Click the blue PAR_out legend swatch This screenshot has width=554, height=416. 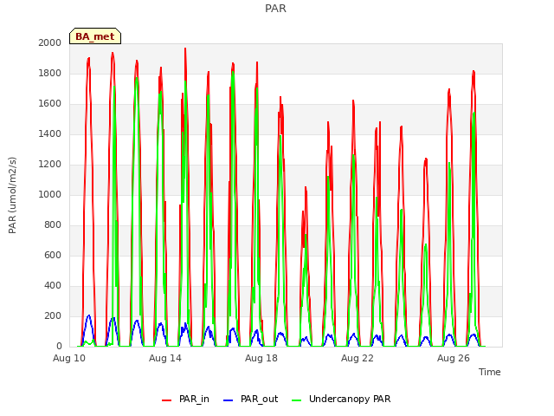229,400
